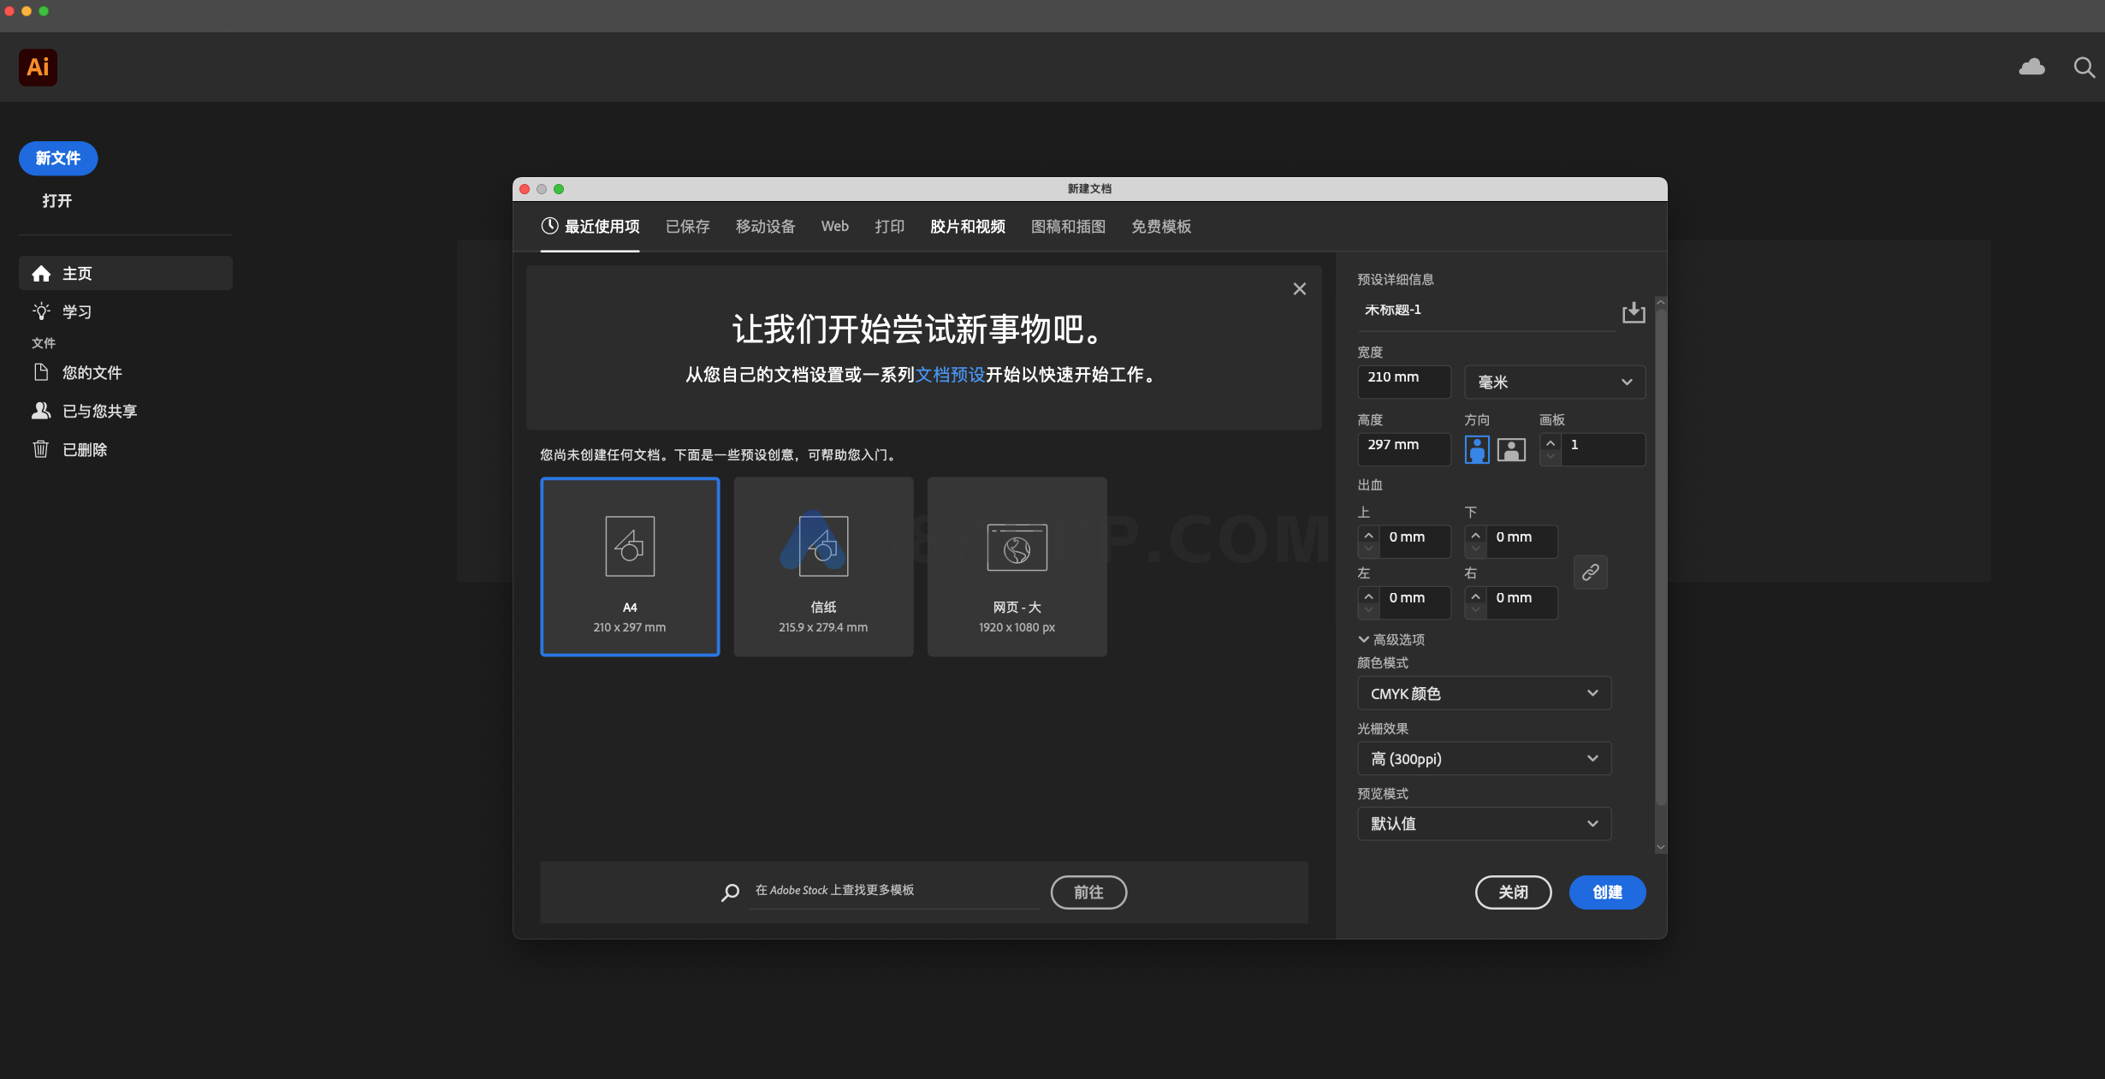Click the Adobe Stock template search field

point(893,891)
